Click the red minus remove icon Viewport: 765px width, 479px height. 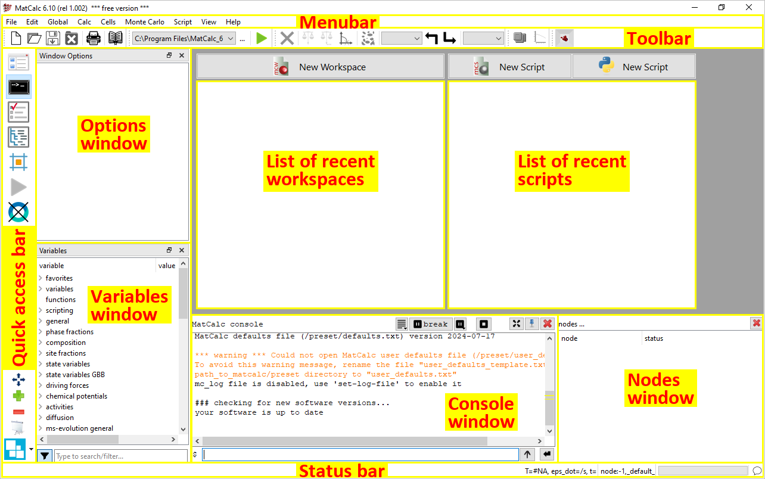pyautogui.click(x=18, y=412)
